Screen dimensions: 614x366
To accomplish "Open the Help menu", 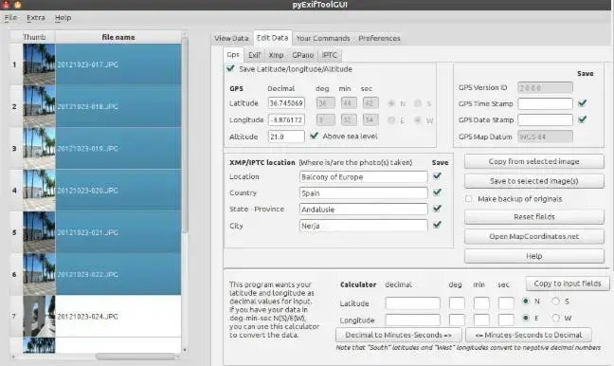I will pyautogui.click(x=63, y=18).
